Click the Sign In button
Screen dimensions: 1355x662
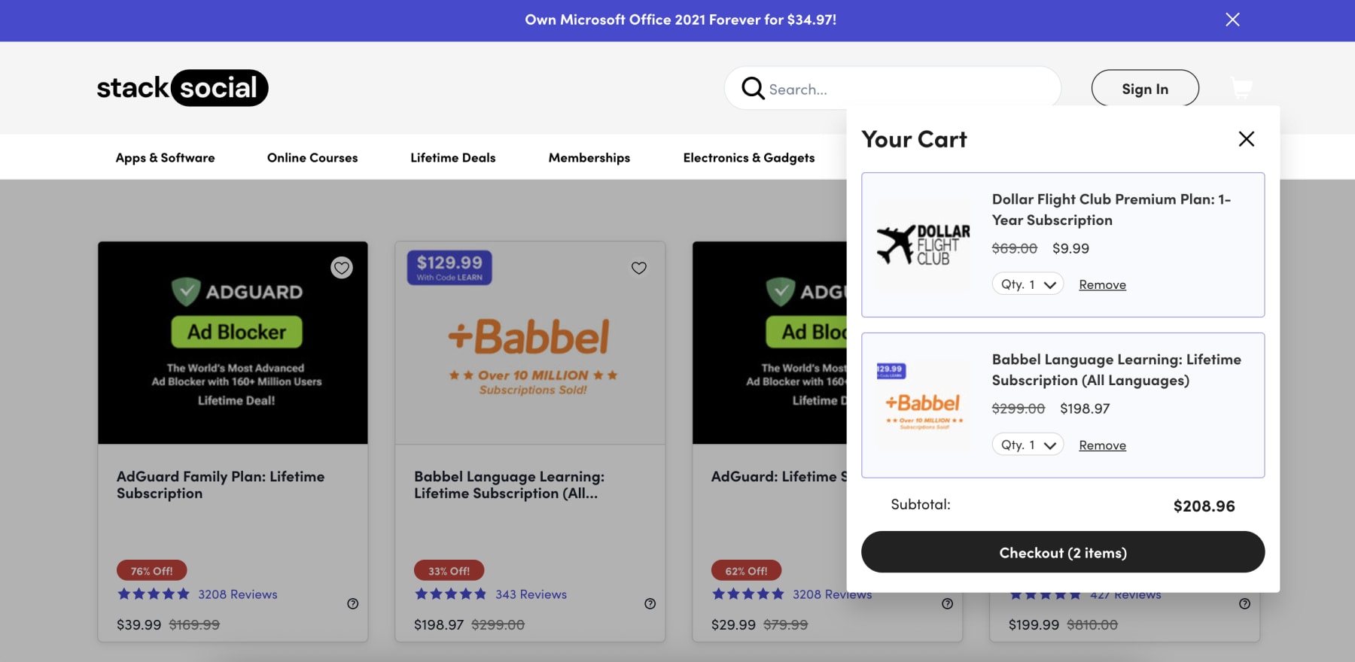1145,89
